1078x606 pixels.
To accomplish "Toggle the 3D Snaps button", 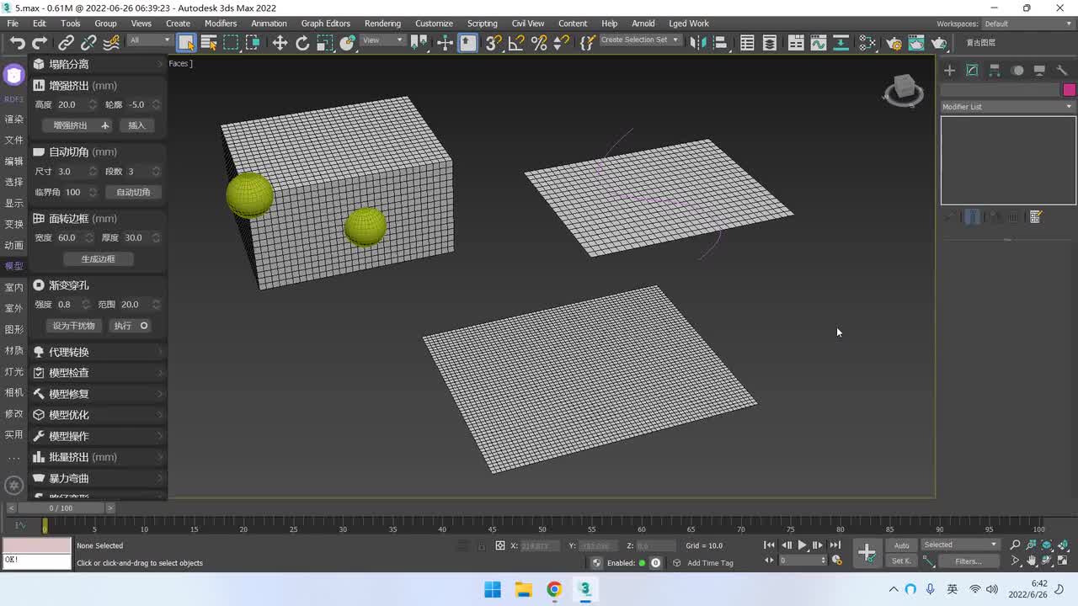I will 494,43.
